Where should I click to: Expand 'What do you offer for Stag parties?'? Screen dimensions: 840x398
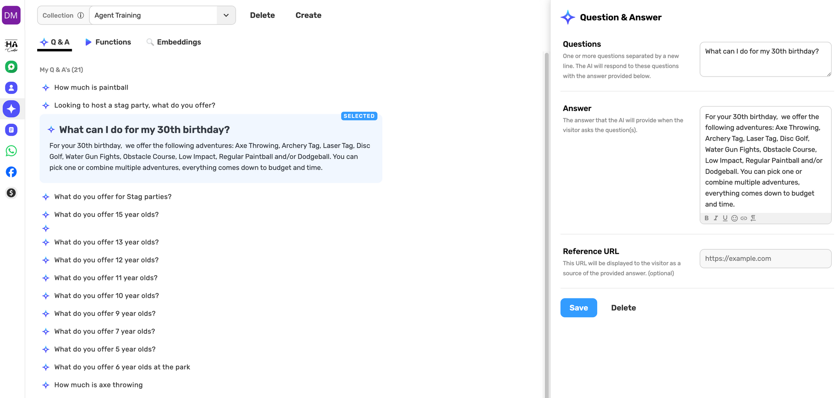coord(112,197)
